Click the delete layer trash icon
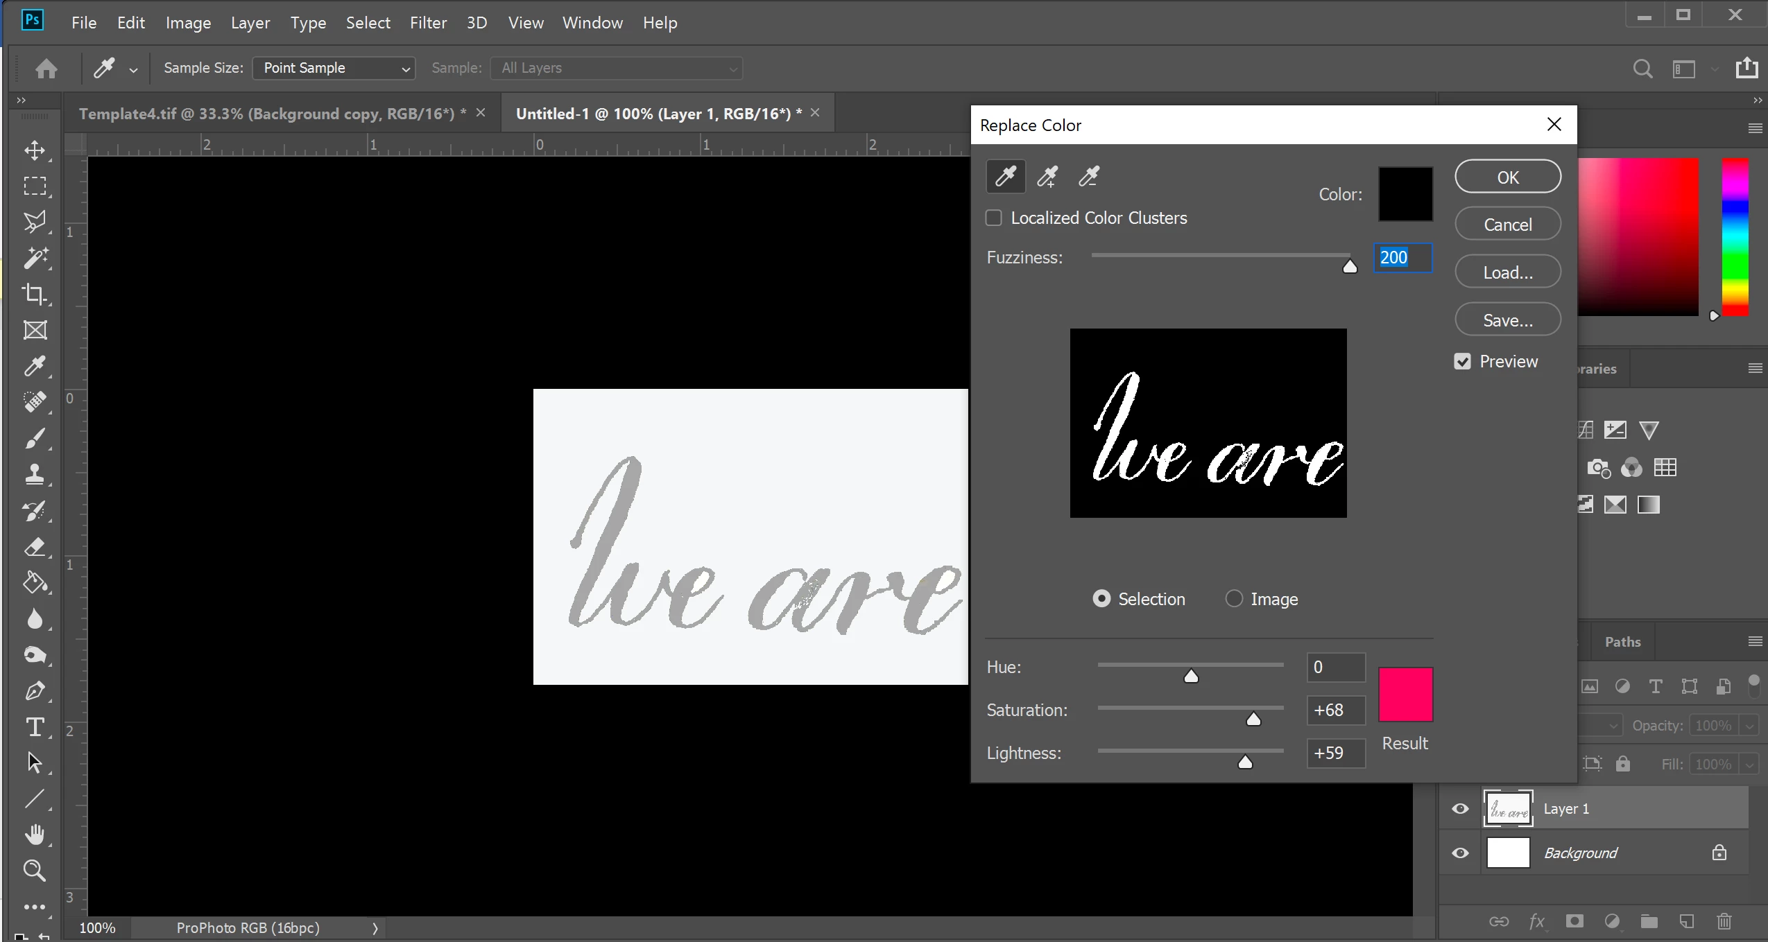This screenshot has height=942, width=1768. pyautogui.click(x=1724, y=921)
